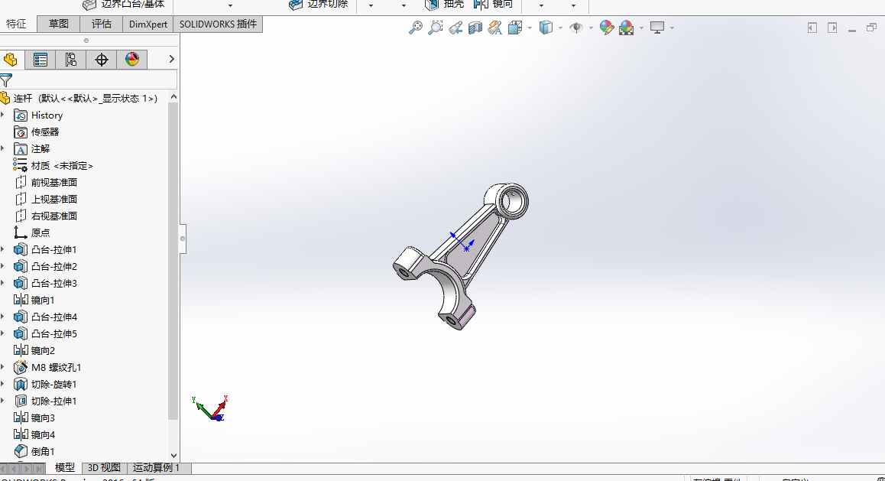Select feature 镜向4

pyautogui.click(x=34, y=434)
